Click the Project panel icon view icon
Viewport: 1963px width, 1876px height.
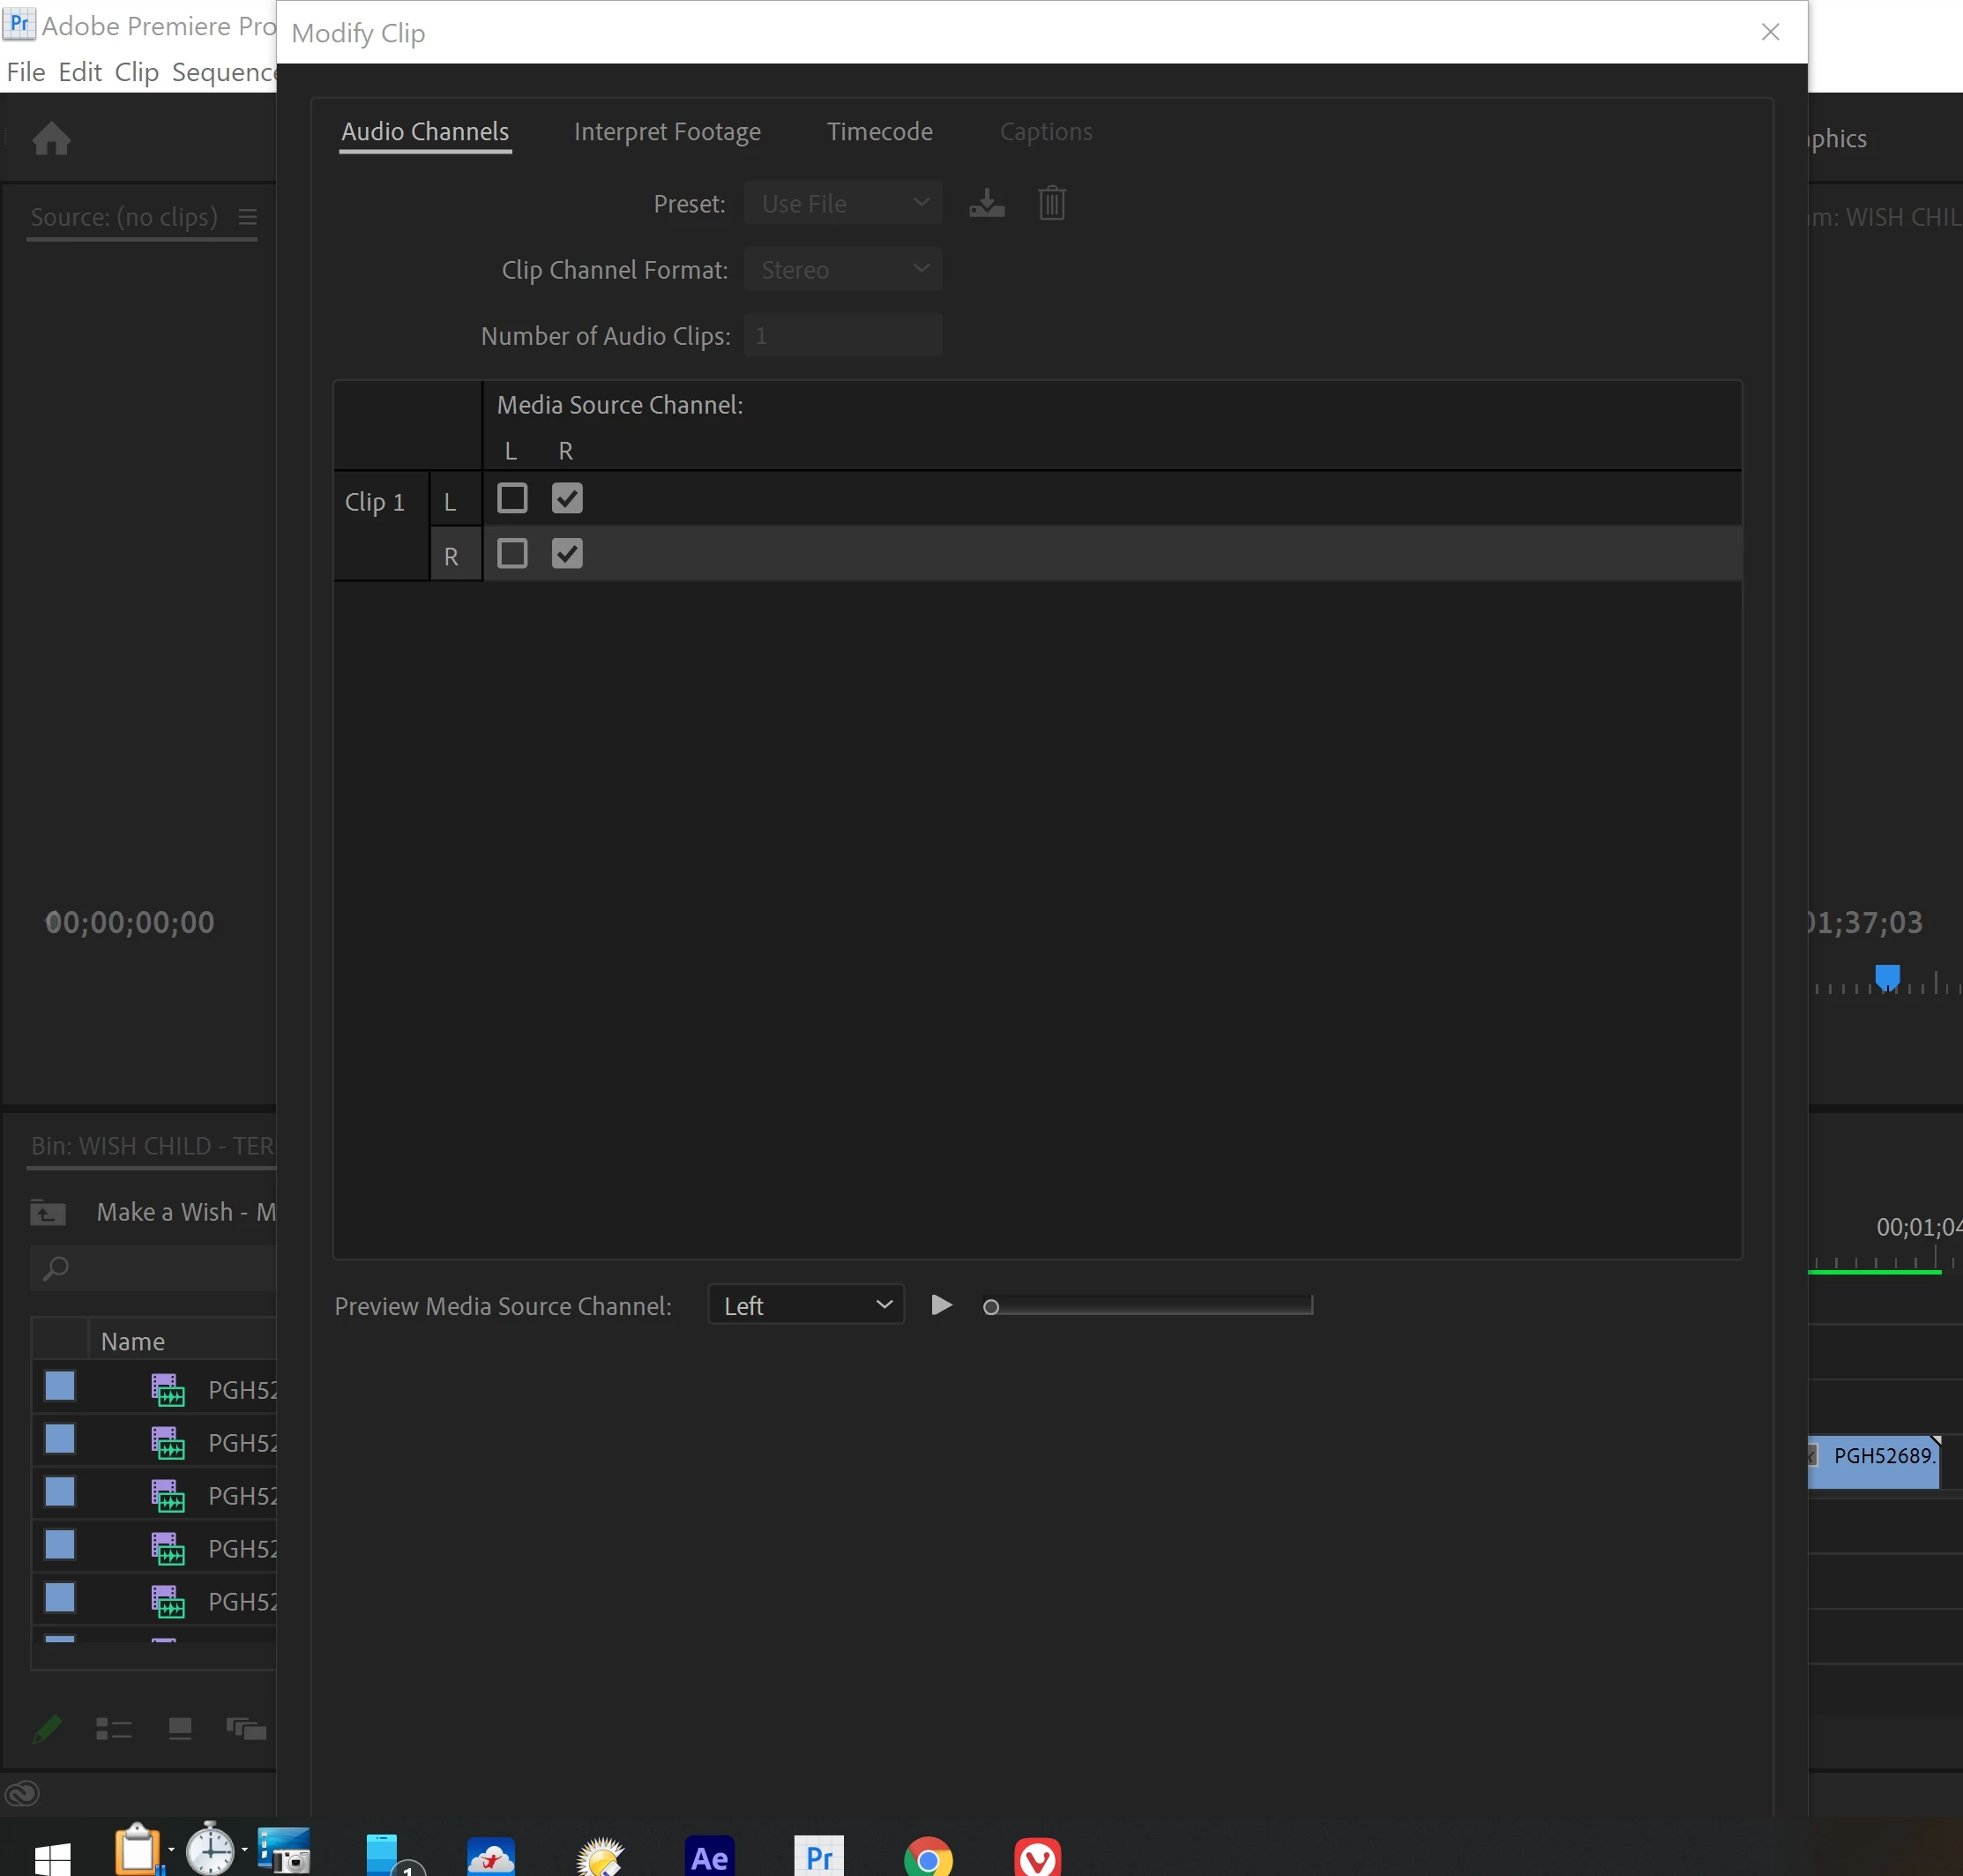[x=180, y=1728]
